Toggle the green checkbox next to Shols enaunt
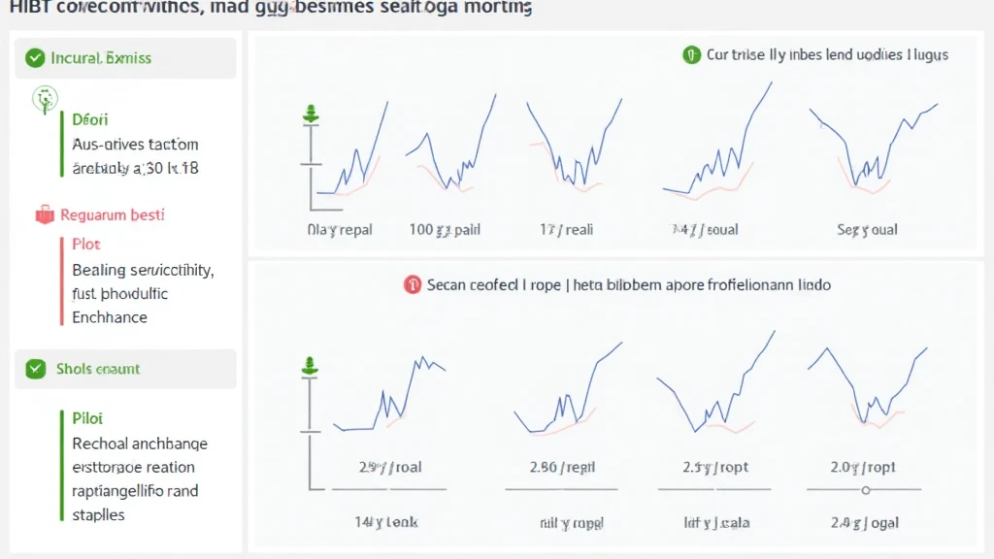Screen dimensions: 994x559 (36, 369)
